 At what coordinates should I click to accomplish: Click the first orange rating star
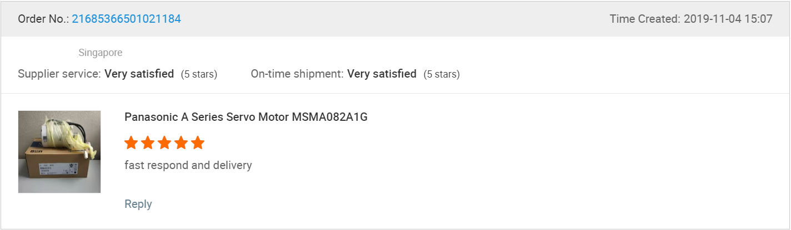point(131,143)
